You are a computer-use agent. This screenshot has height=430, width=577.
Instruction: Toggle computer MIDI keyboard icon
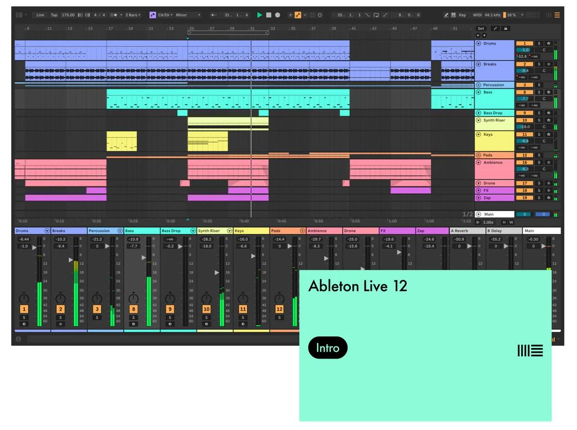pyautogui.click(x=453, y=15)
